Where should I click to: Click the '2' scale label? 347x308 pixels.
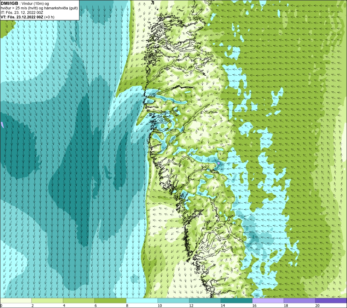(x=33, y=306)
